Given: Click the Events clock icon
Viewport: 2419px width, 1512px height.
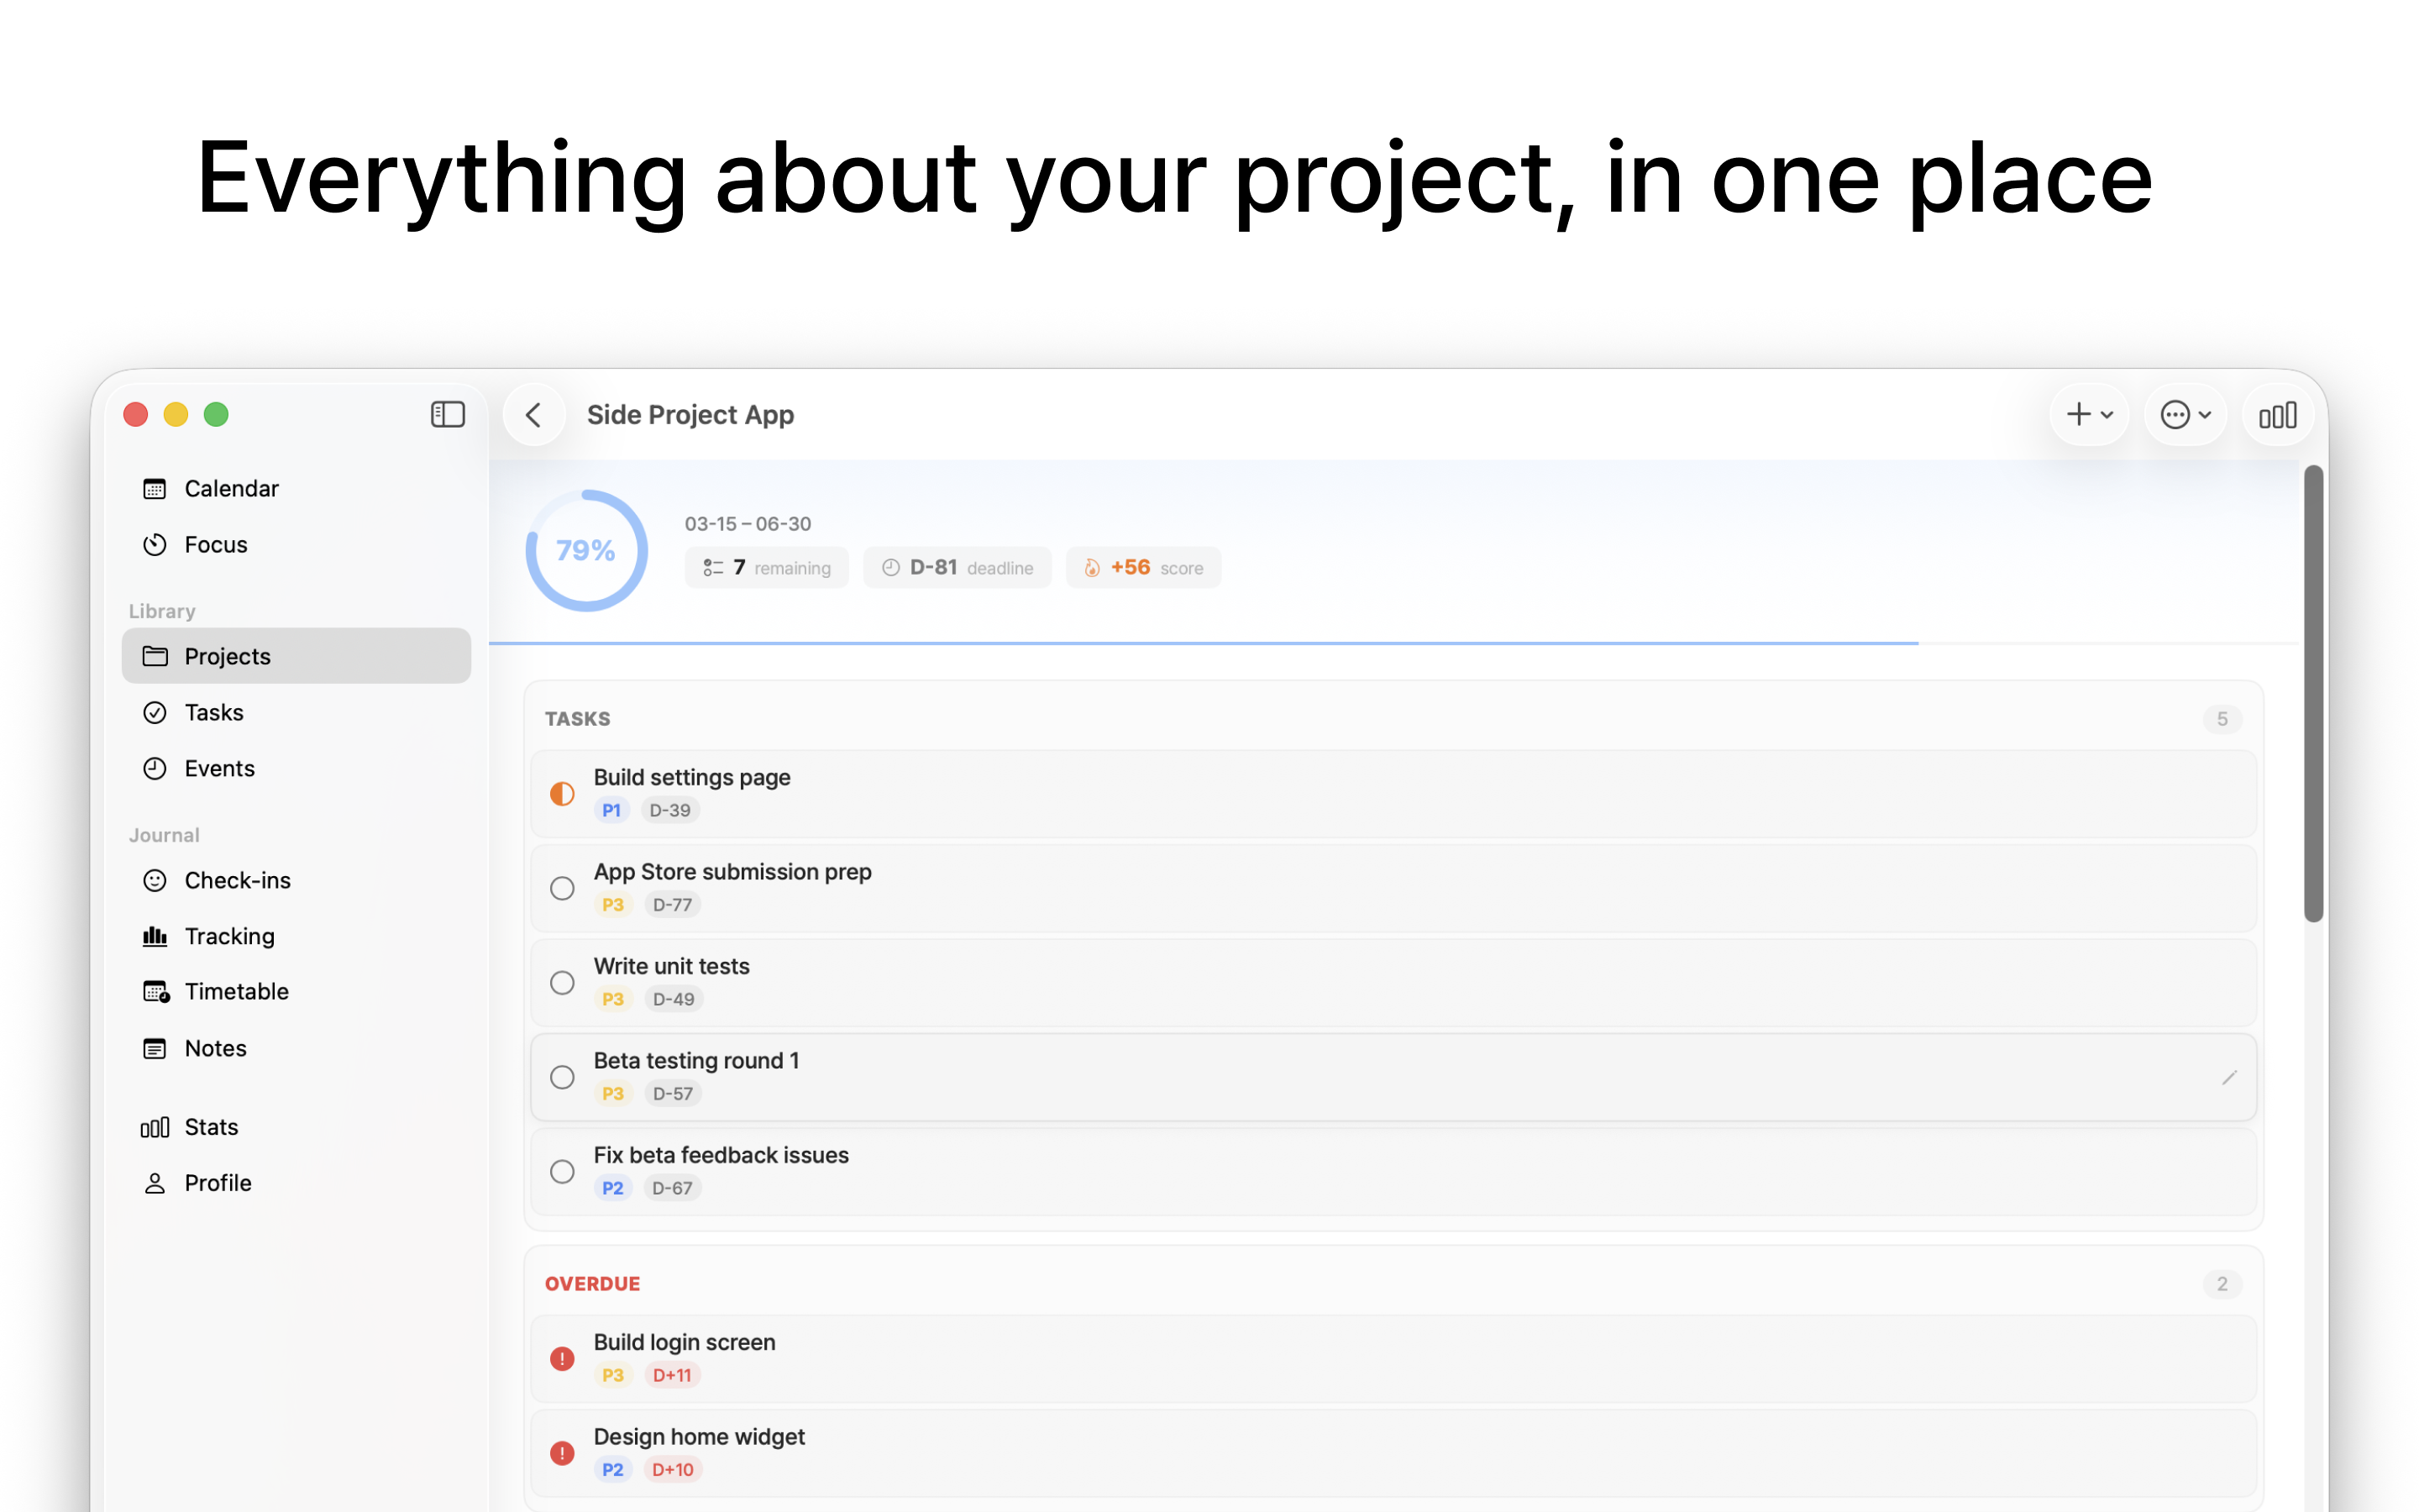Looking at the screenshot, I should (154, 768).
